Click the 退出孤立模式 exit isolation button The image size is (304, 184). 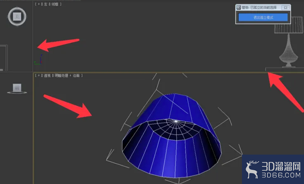click(263, 17)
